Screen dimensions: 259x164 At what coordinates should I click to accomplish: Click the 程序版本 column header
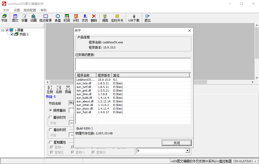pyautogui.click(x=104, y=75)
